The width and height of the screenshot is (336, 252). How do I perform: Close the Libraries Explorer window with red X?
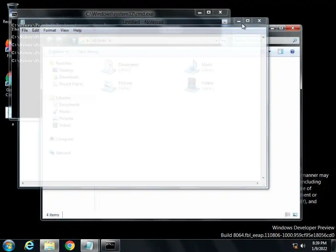click(293, 28)
